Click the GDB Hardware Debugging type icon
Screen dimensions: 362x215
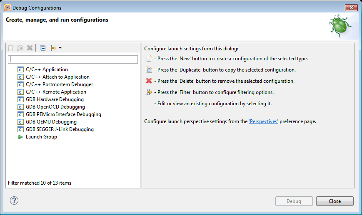click(x=20, y=99)
